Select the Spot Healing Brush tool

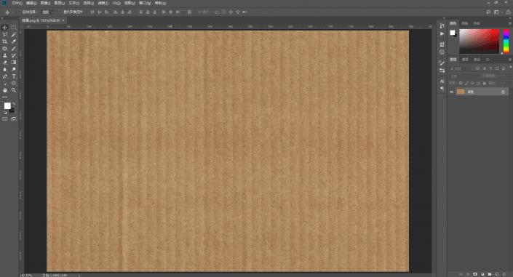[5, 49]
